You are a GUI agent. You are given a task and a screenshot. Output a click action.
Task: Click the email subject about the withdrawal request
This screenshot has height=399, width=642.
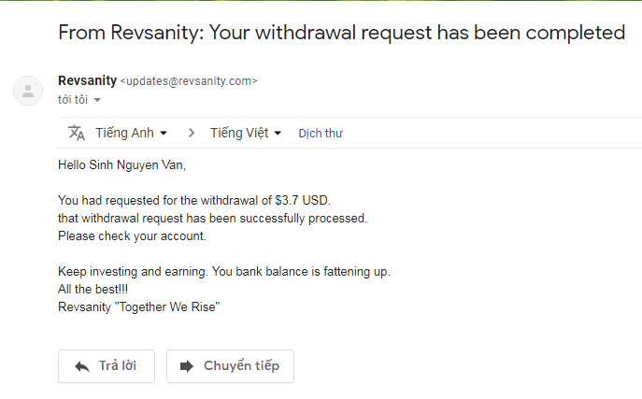341,33
